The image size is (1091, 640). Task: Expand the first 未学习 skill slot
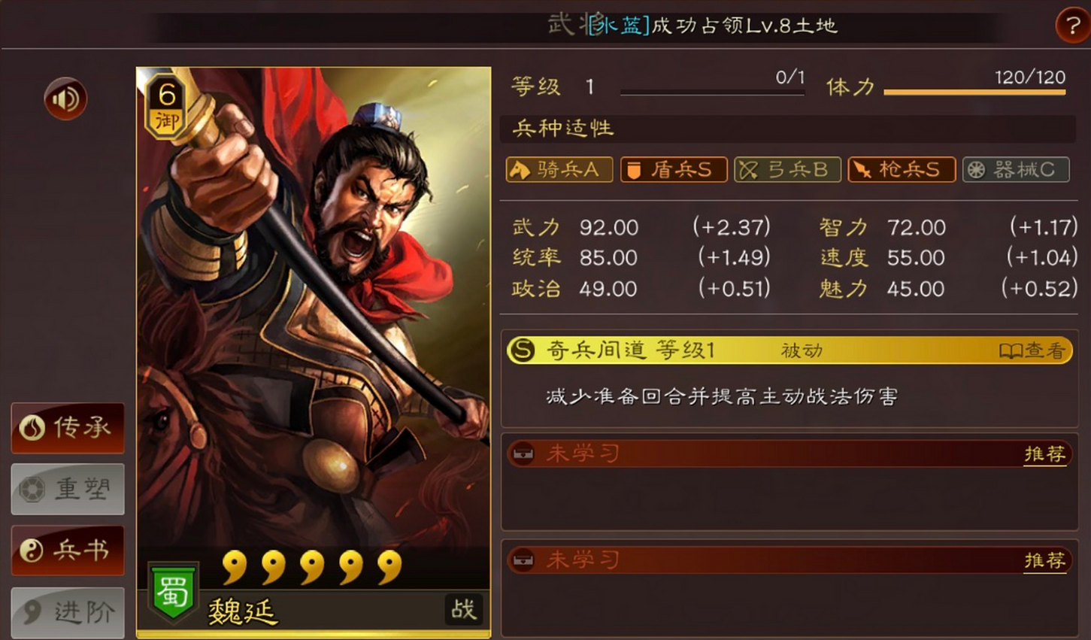[789, 453]
